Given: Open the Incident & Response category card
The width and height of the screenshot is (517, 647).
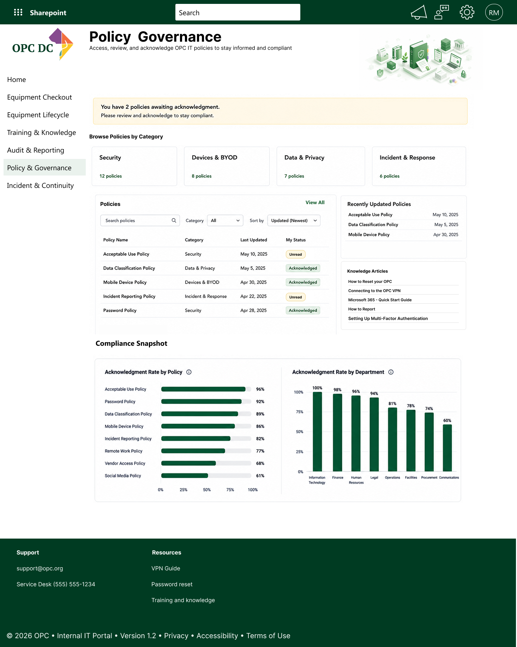Looking at the screenshot, I should point(419,166).
